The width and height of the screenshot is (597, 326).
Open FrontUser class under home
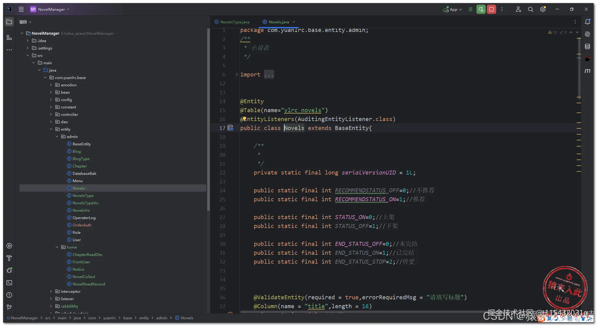coord(81,262)
